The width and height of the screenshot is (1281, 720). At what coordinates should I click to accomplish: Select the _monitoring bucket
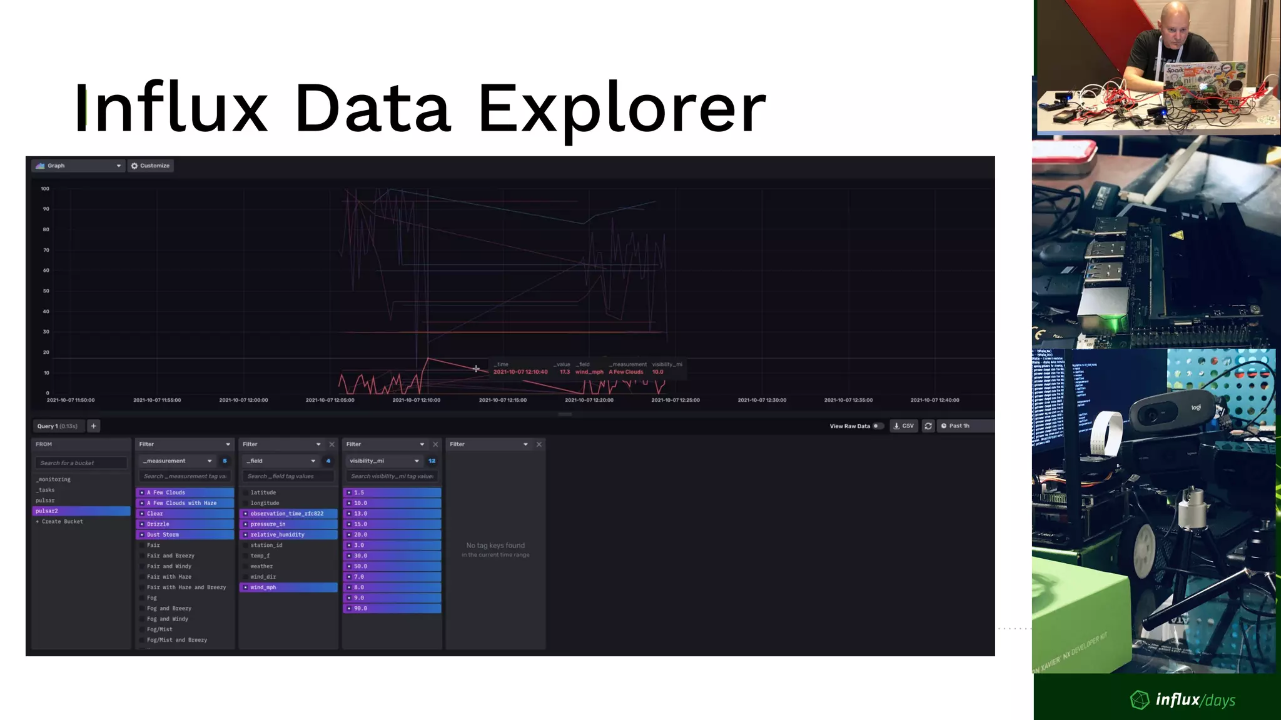[81, 479]
